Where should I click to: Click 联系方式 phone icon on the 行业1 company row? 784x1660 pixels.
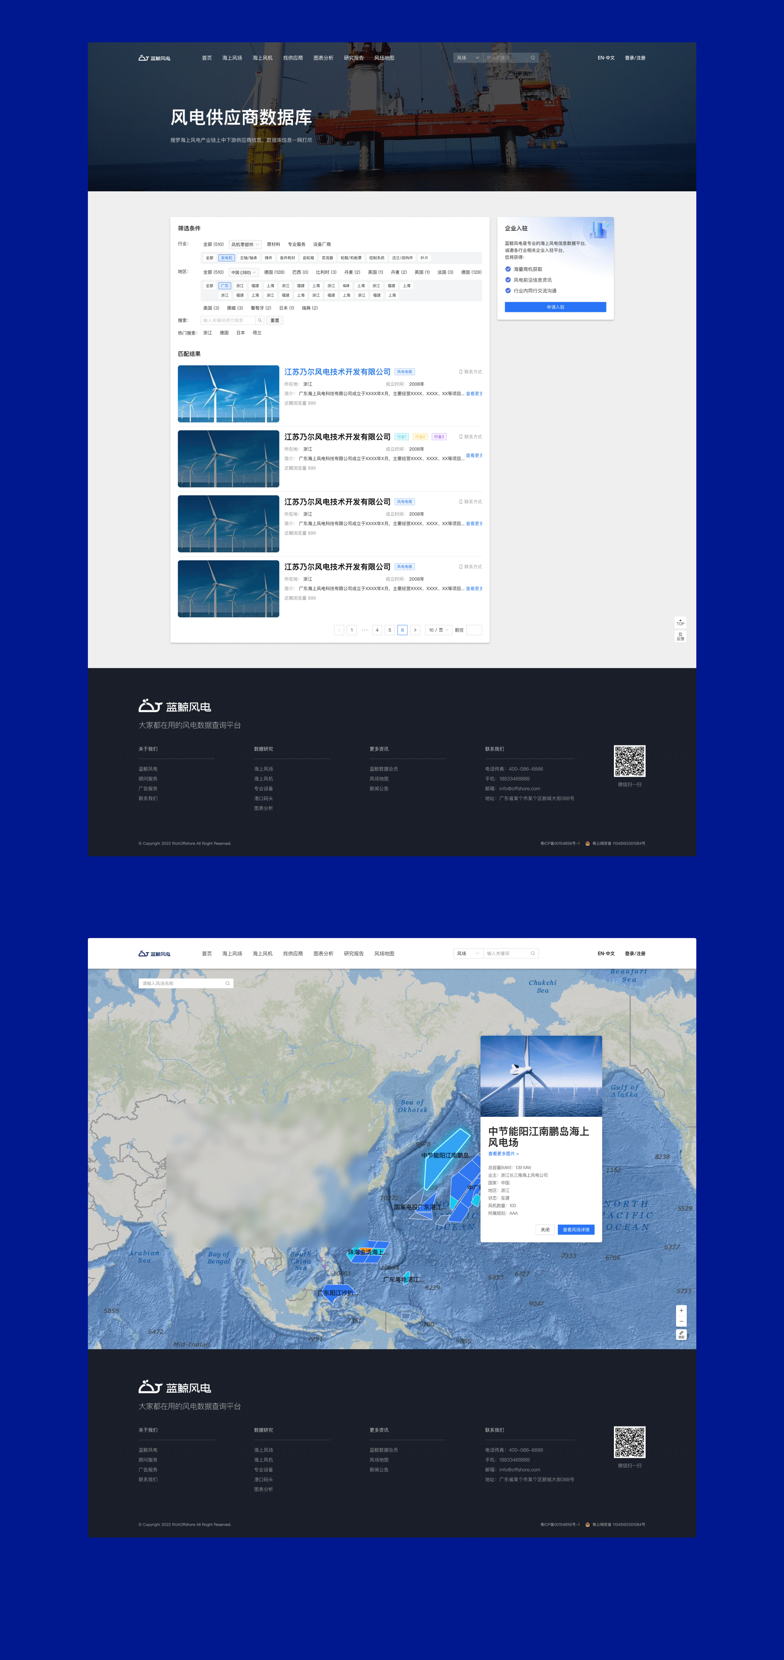point(461,437)
